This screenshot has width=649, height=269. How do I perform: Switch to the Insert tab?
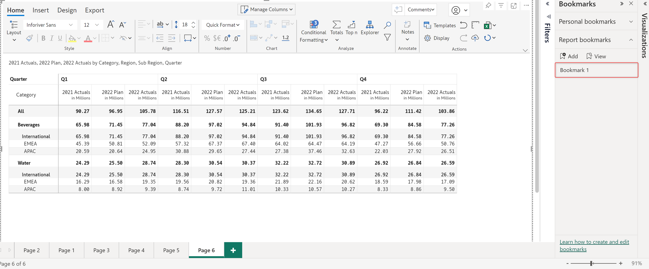[41, 10]
